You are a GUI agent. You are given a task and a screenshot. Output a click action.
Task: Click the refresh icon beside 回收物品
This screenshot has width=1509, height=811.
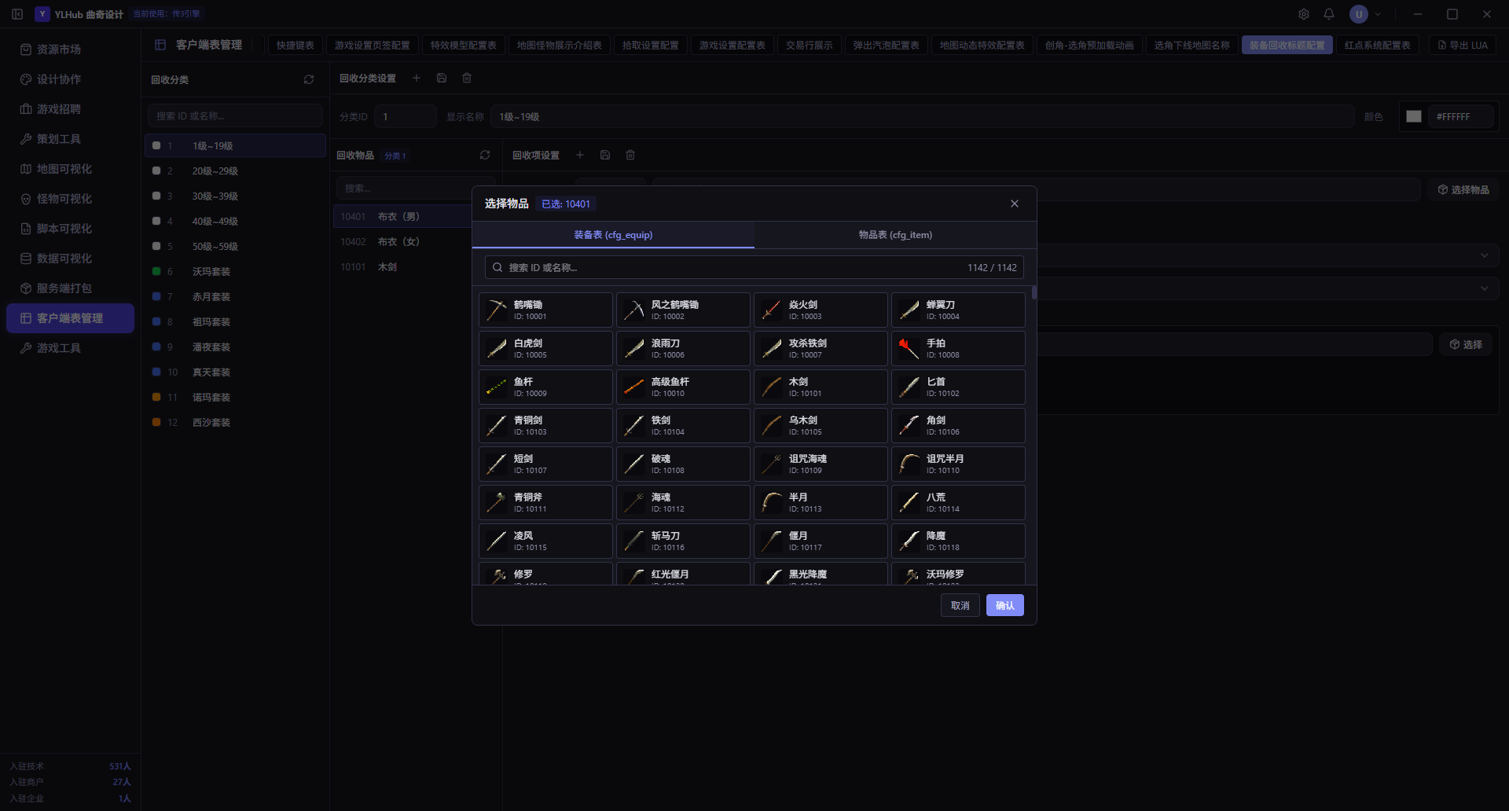pos(485,155)
